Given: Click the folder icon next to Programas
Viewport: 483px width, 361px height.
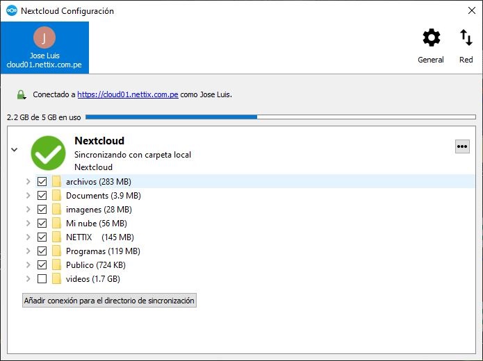Looking at the screenshot, I should (x=56, y=251).
